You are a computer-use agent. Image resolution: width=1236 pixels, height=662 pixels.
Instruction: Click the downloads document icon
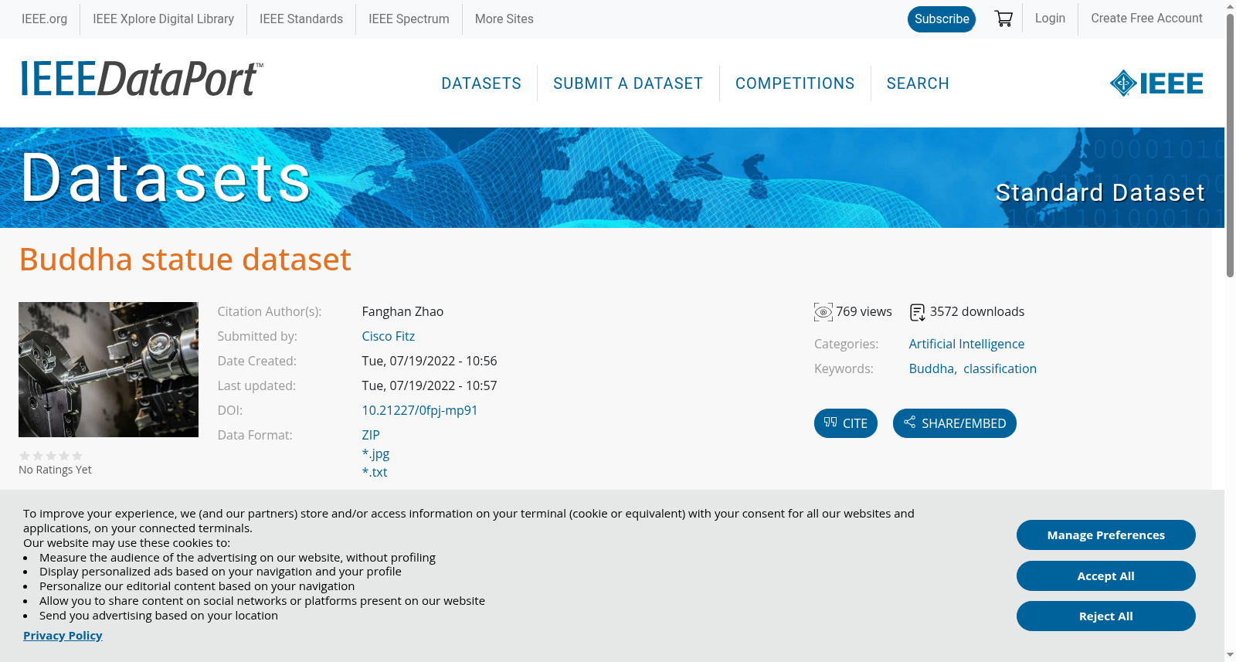[x=918, y=312]
